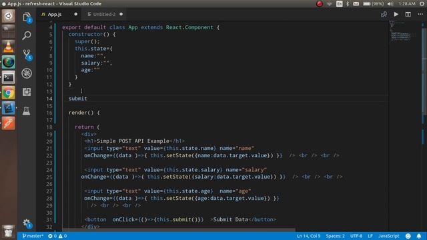Open Terminal from the dock

click(x=9, y=77)
